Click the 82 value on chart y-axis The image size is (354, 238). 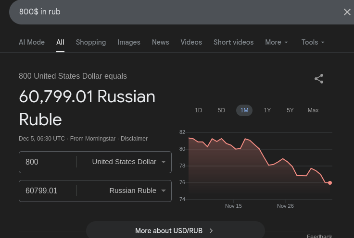click(182, 132)
